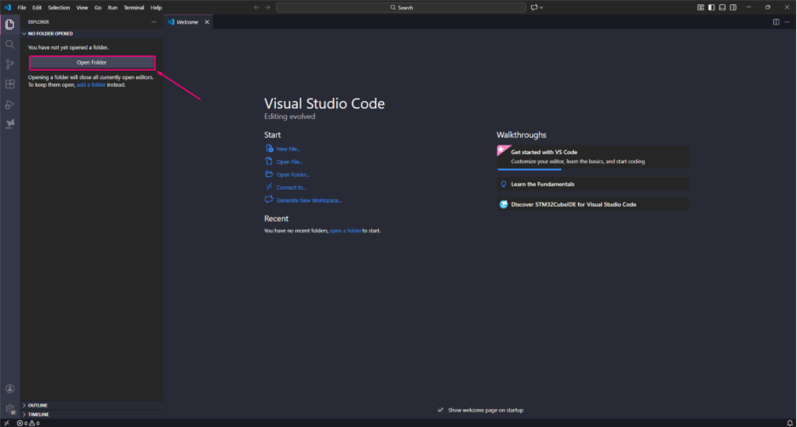Click the New File link under Start

tap(289, 149)
